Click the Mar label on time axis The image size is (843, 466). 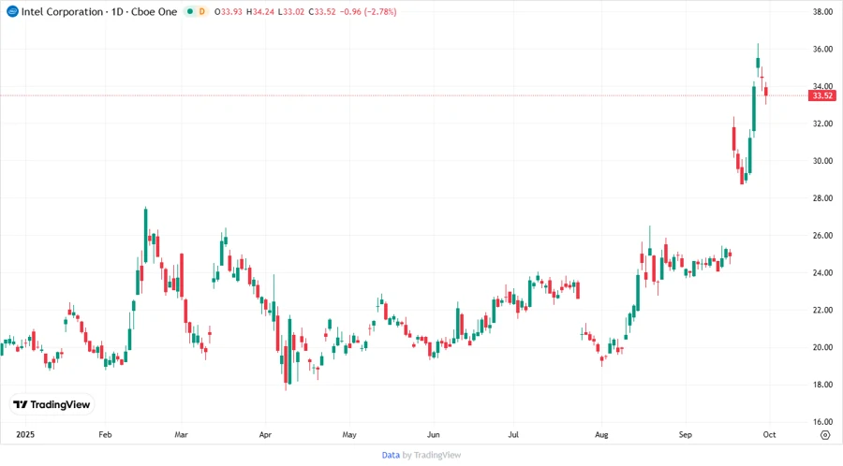coord(181,434)
